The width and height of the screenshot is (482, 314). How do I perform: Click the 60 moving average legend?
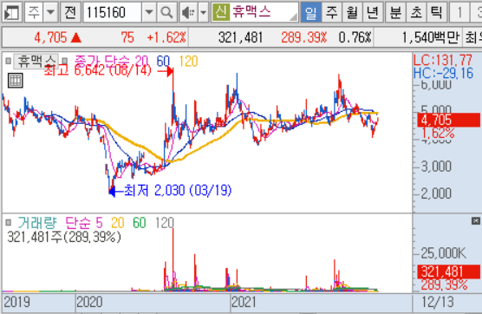pyautogui.click(x=163, y=62)
